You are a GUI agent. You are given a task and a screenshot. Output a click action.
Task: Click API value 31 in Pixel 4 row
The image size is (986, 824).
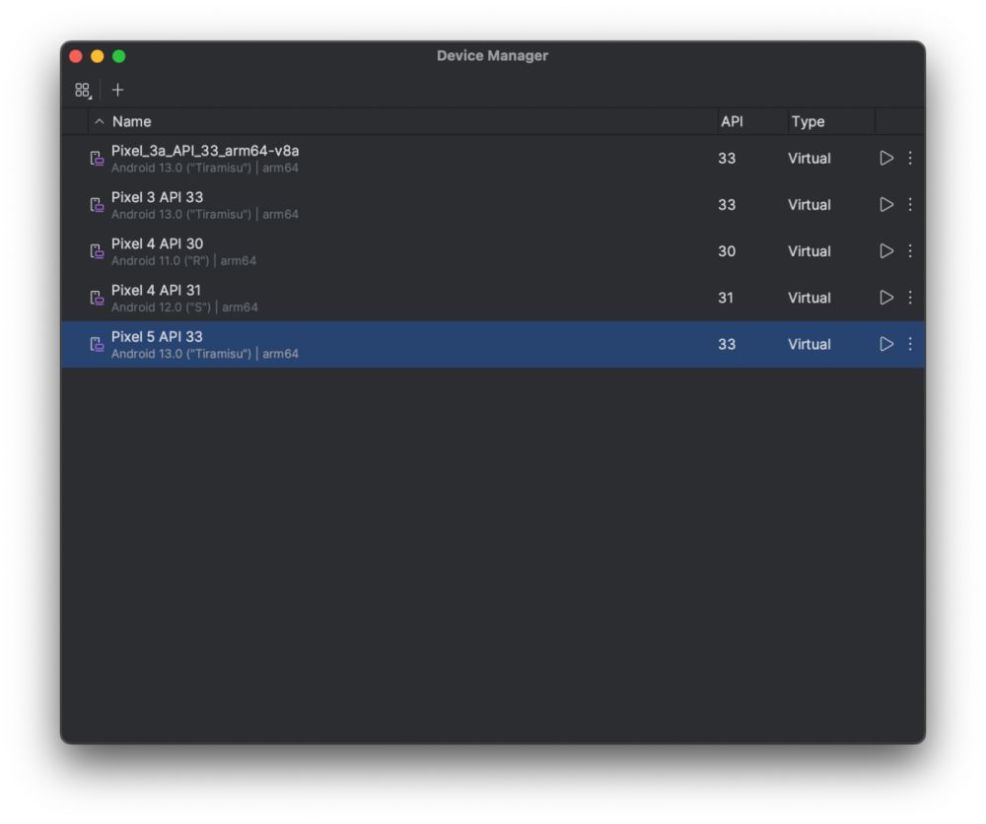pos(726,298)
